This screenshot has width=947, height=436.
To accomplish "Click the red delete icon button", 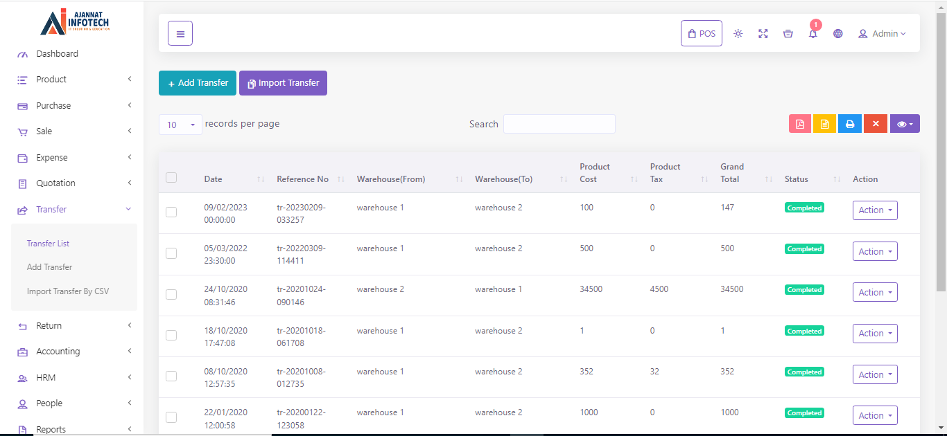I will [x=876, y=124].
